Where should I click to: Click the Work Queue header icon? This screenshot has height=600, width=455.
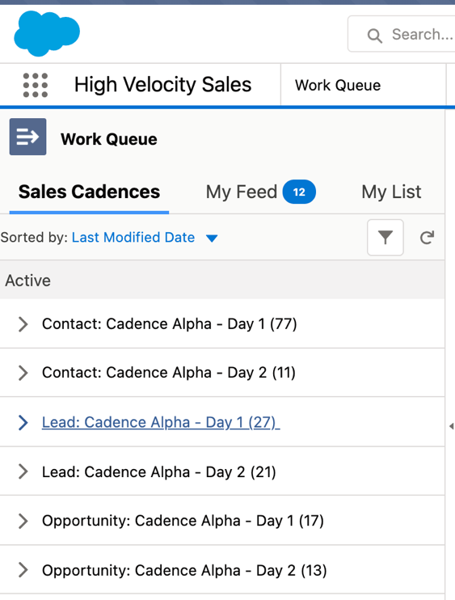[28, 137]
